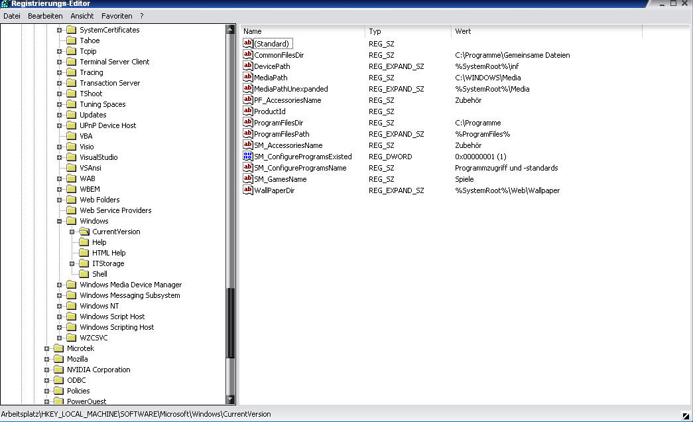Click the string icon beside ProductId

coord(248,111)
